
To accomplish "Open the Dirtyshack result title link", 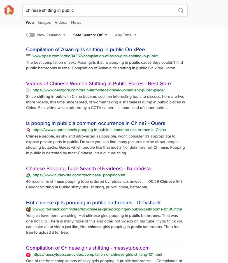I will [x=96, y=203].
